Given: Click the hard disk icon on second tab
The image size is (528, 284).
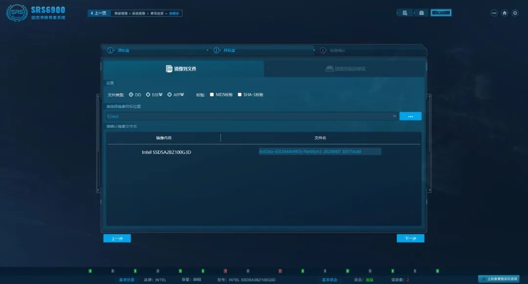Looking at the screenshot, I should coord(330,68).
